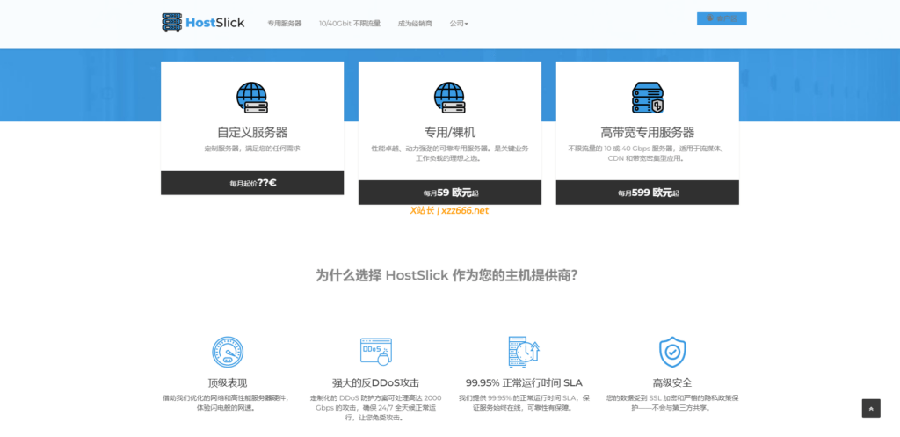The height and width of the screenshot is (437, 900).
Task: Expand the 公司 dropdown menu
Action: [459, 24]
